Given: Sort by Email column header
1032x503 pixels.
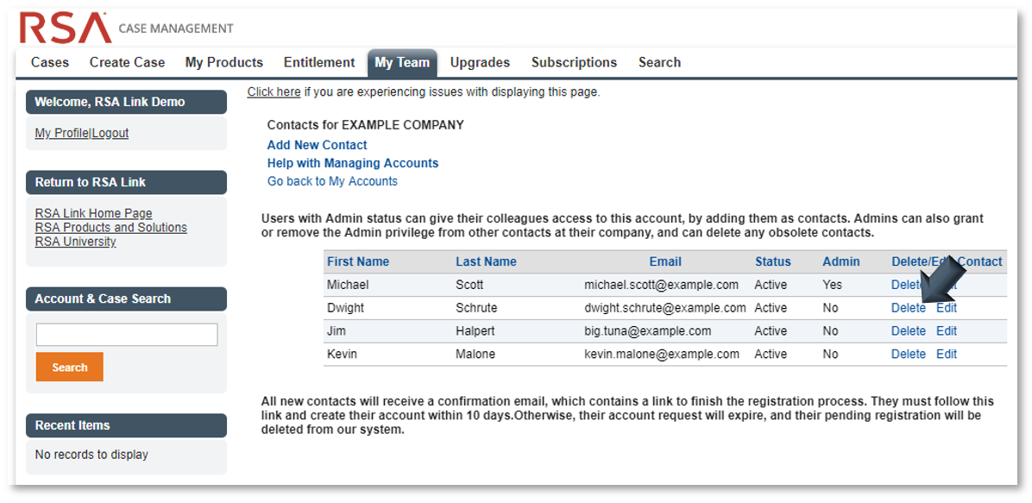Looking at the screenshot, I should (665, 261).
